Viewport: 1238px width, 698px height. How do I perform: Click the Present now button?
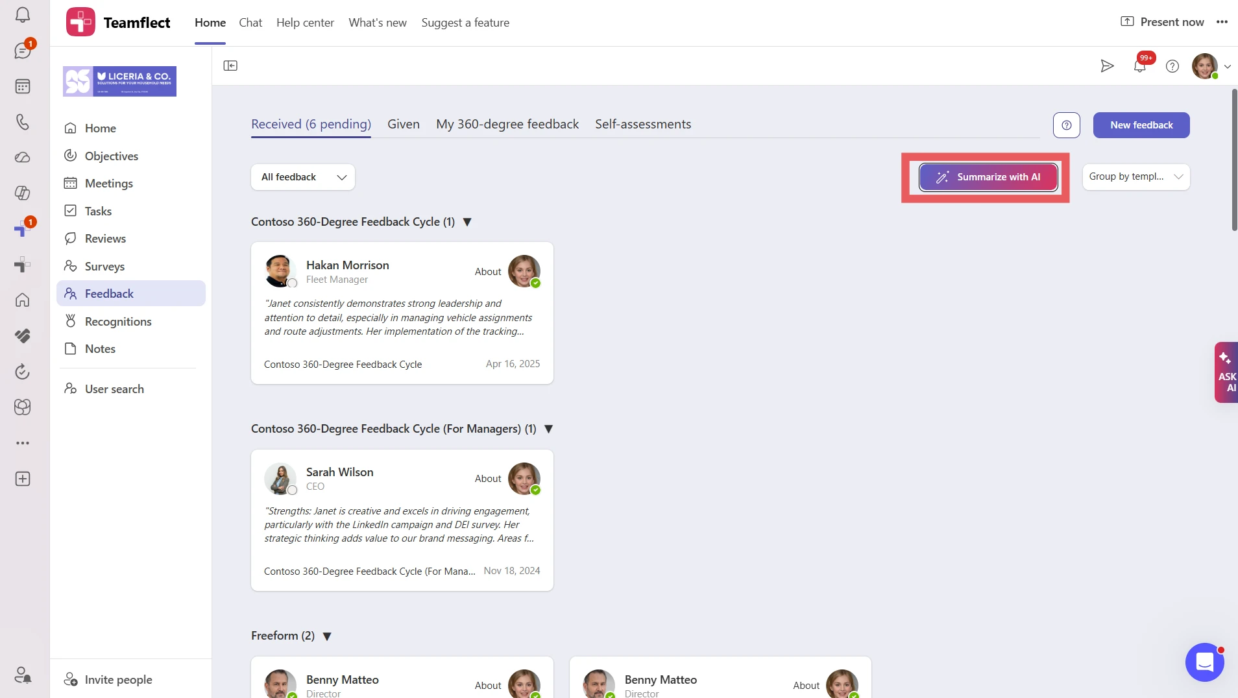point(1162,22)
